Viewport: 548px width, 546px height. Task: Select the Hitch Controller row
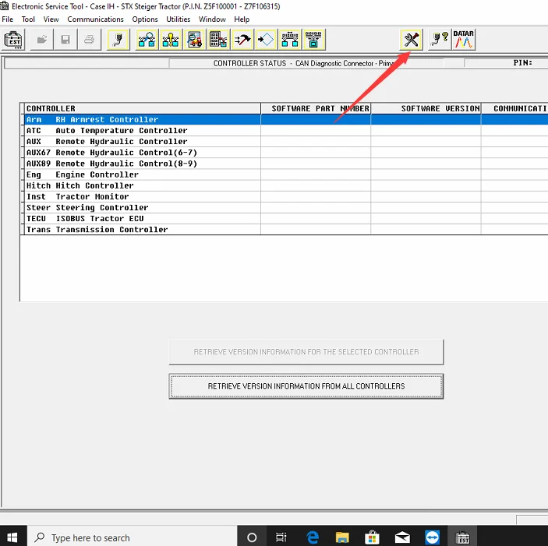click(x=286, y=185)
